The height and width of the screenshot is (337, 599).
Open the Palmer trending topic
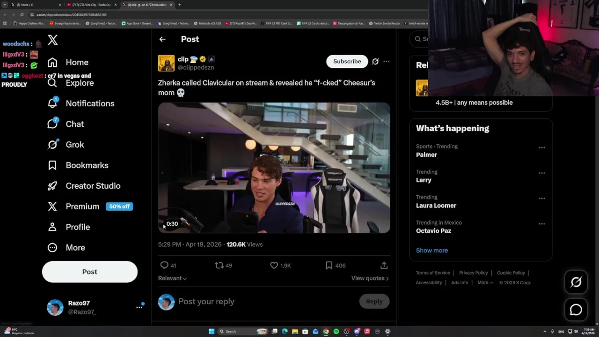click(426, 155)
